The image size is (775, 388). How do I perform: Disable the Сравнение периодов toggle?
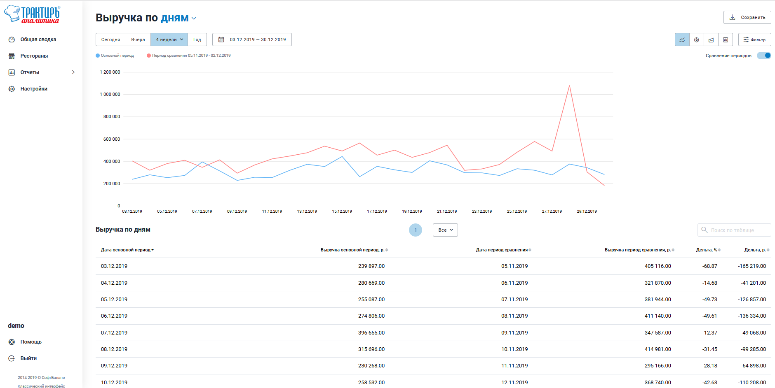click(764, 56)
